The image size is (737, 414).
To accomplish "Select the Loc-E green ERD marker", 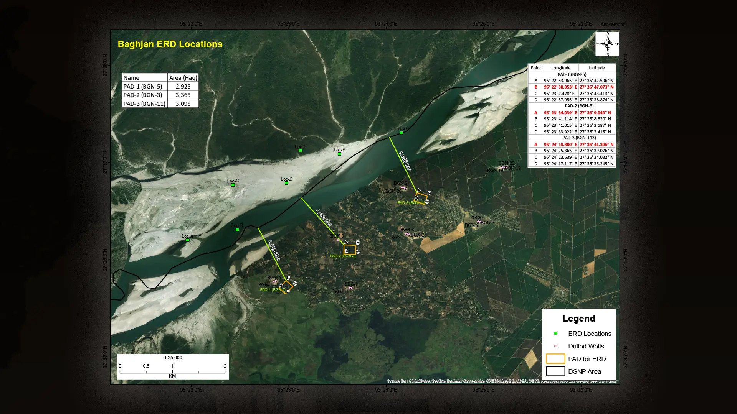I will coord(339,154).
